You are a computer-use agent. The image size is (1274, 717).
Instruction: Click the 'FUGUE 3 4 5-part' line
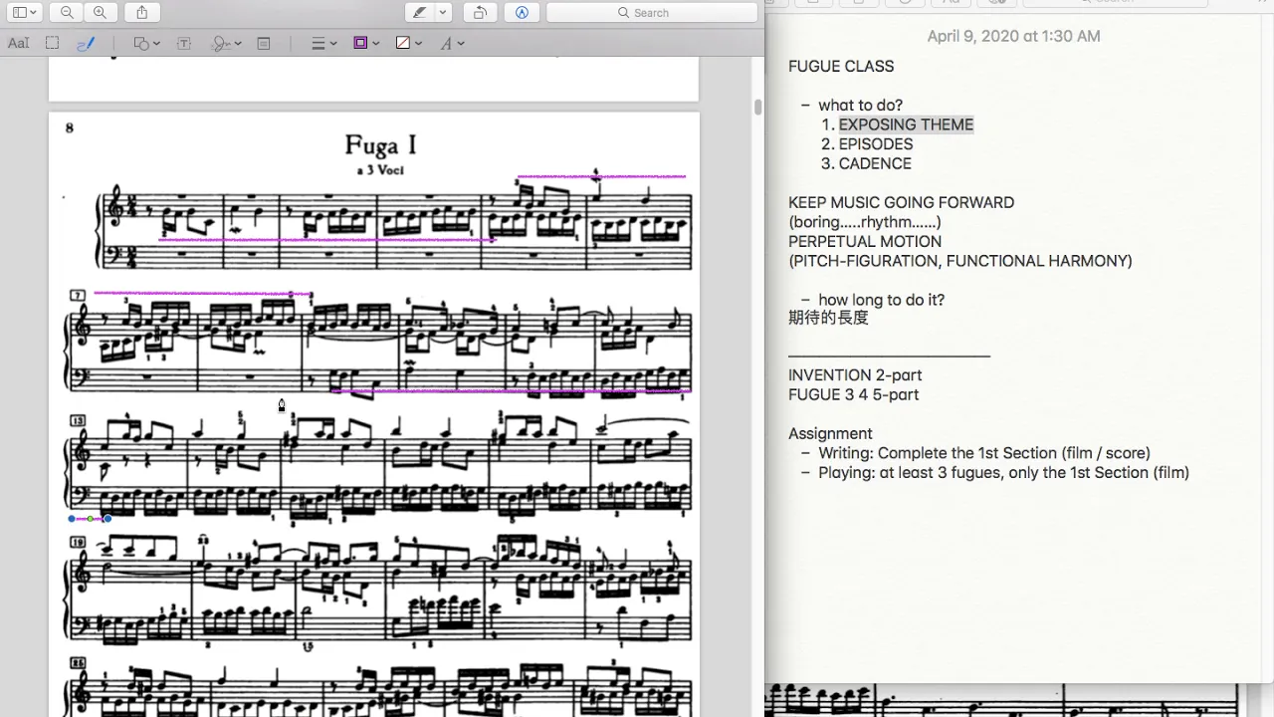854,395
